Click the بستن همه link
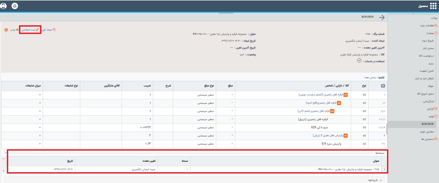 [x=370, y=77]
